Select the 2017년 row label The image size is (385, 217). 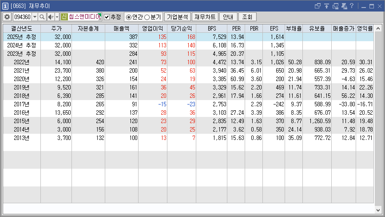[x=22, y=104]
